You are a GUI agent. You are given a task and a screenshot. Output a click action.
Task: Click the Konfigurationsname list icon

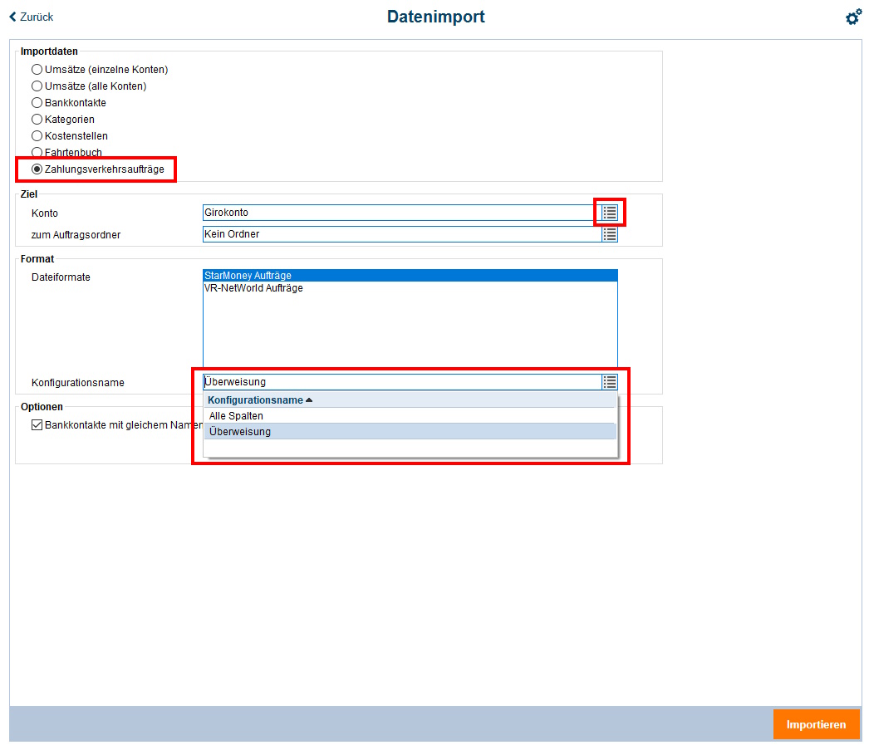tap(610, 382)
